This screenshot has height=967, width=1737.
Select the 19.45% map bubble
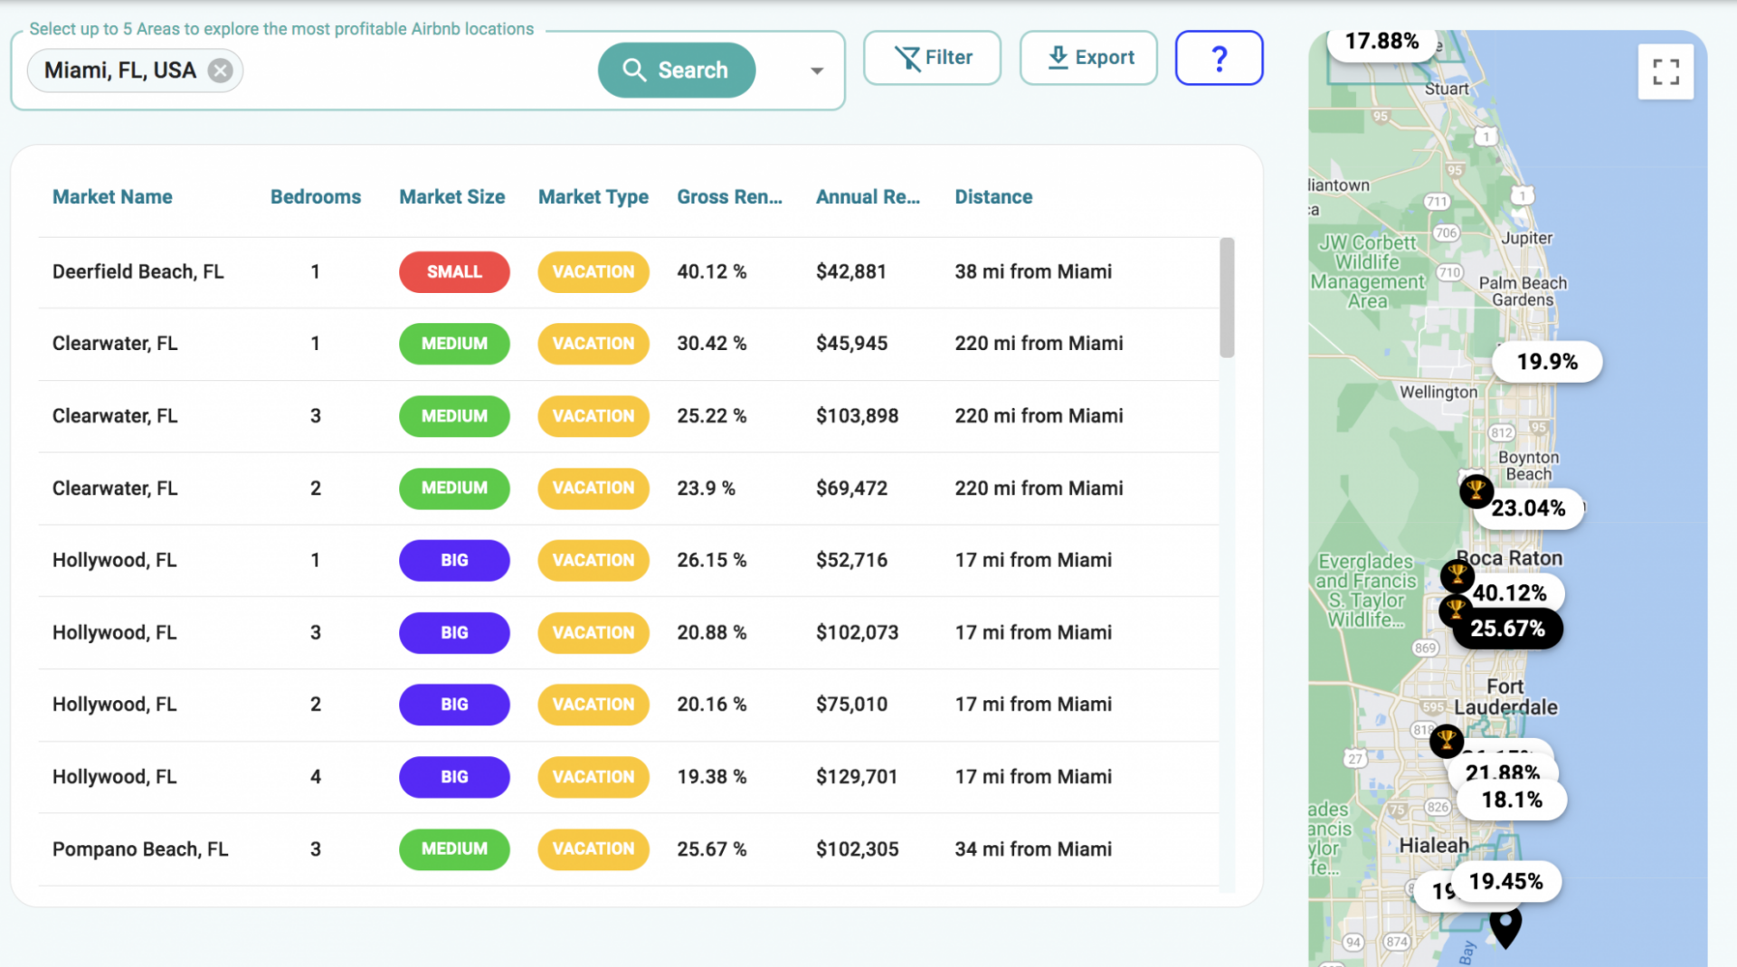(x=1505, y=881)
